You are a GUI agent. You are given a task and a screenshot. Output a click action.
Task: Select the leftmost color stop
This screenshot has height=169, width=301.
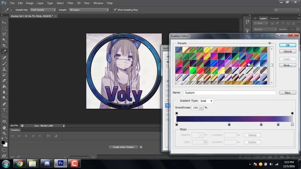pyautogui.click(x=177, y=124)
